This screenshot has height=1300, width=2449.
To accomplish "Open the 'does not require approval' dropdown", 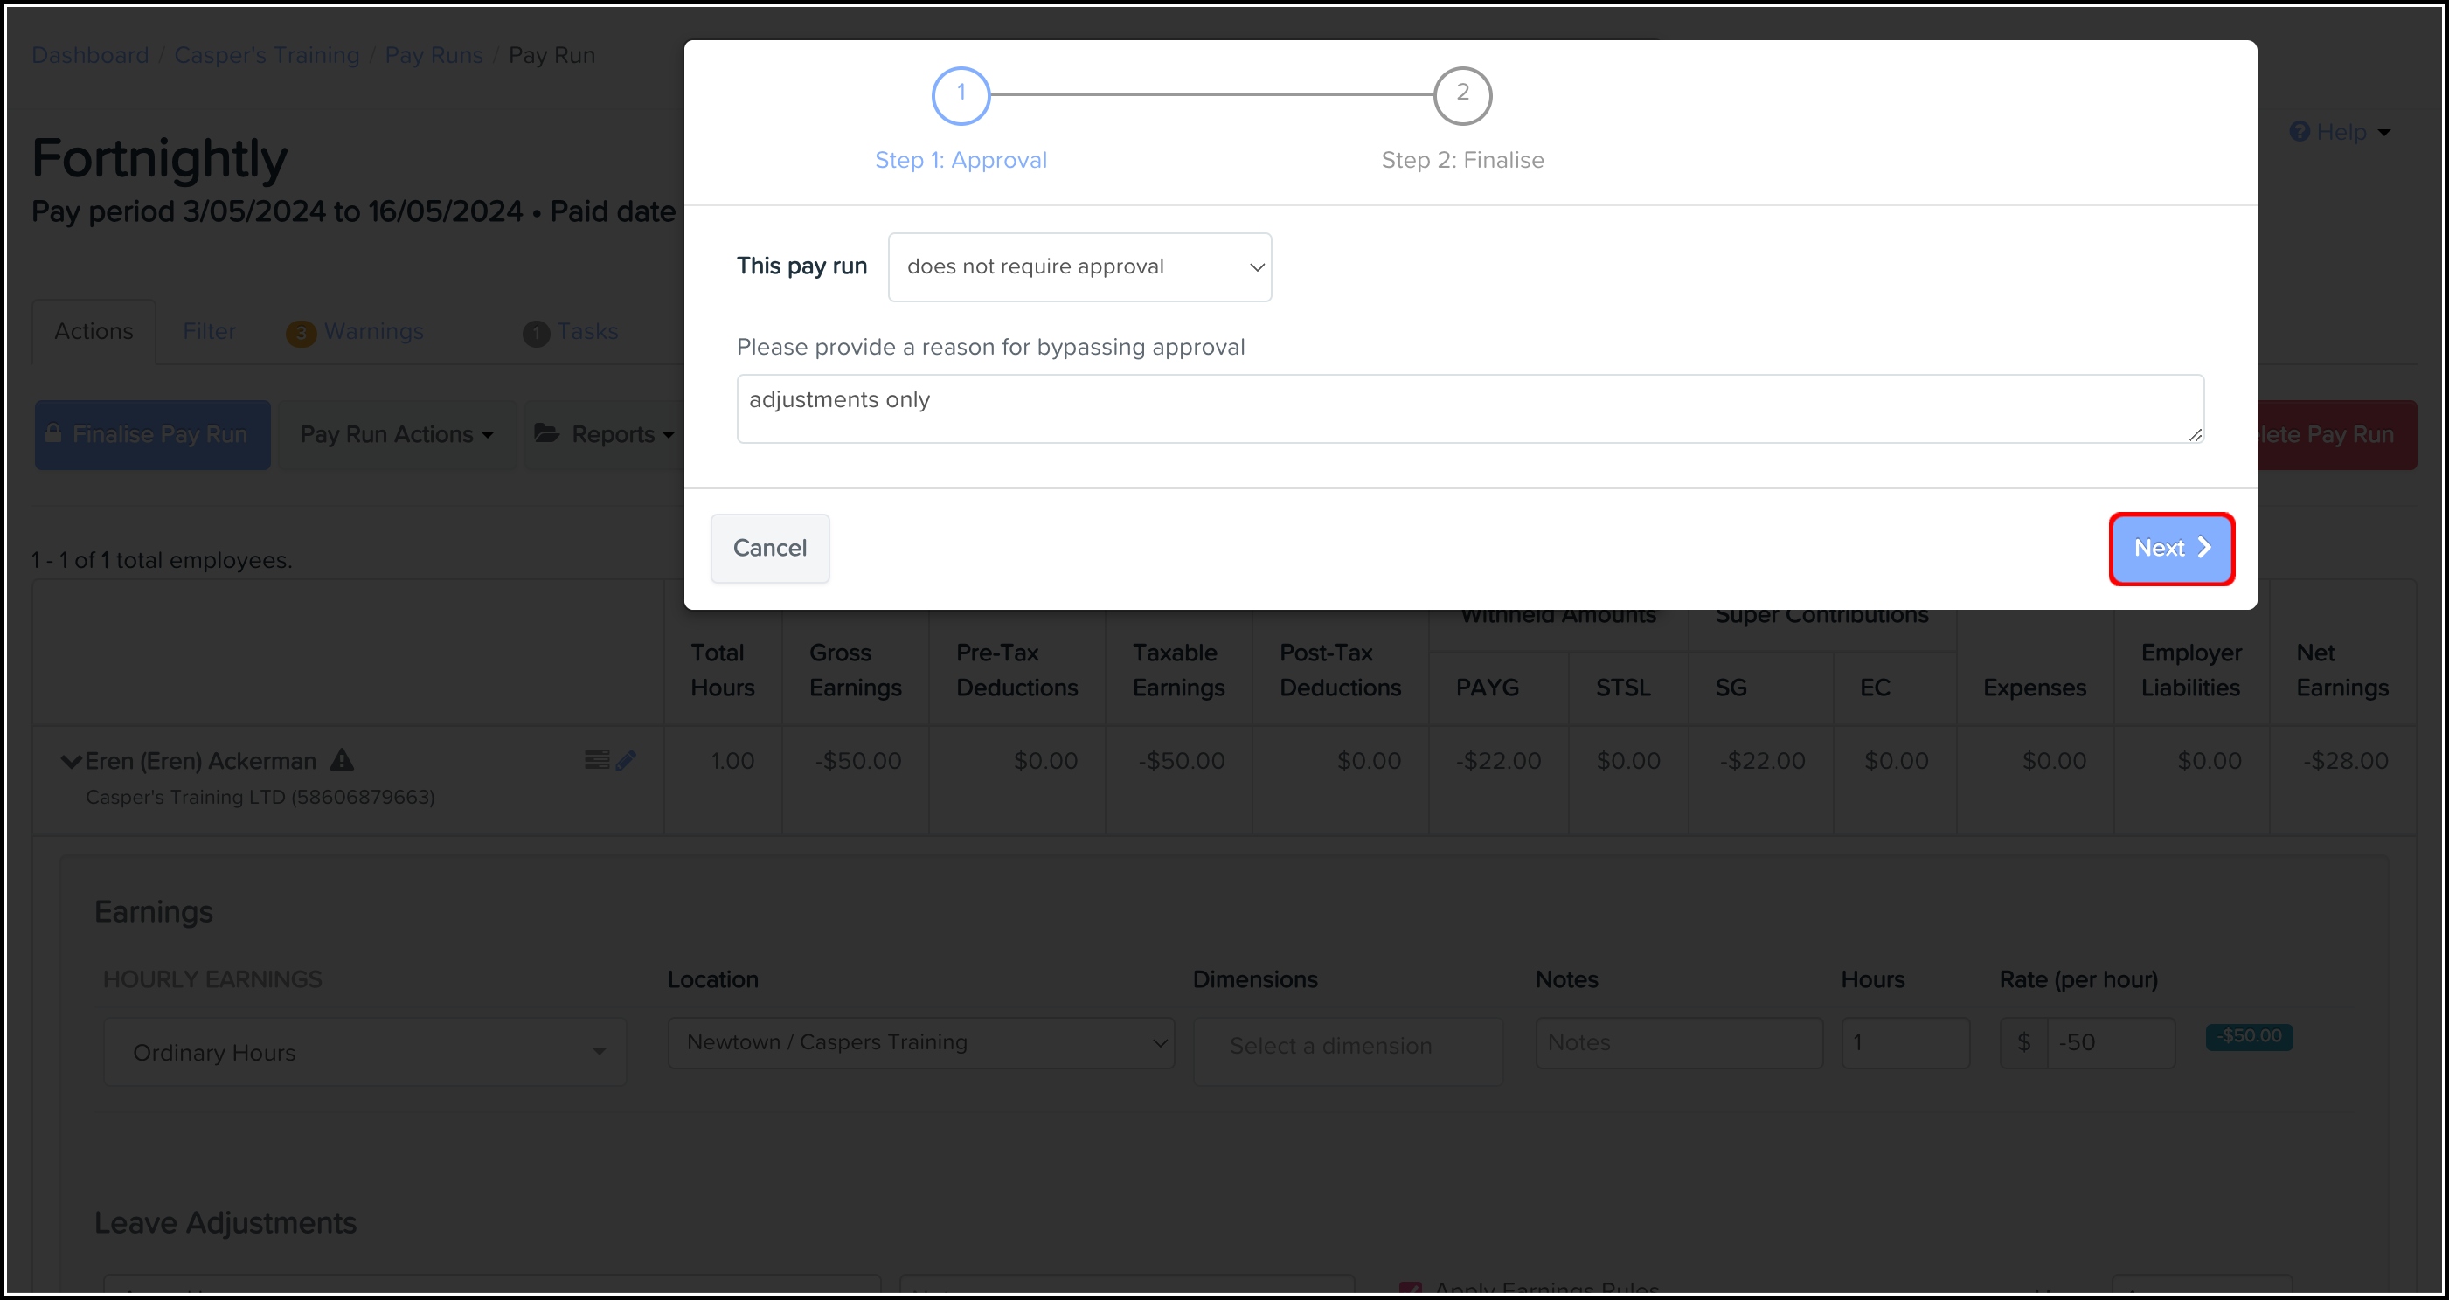I will (1079, 267).
